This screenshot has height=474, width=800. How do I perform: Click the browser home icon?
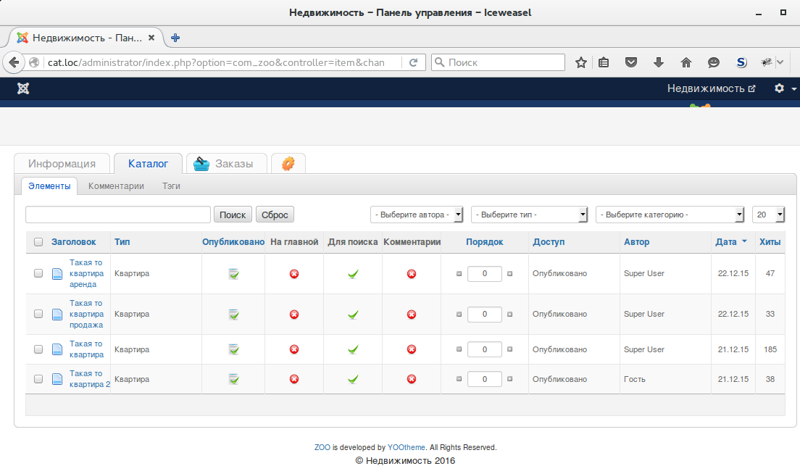pos(686,63)
